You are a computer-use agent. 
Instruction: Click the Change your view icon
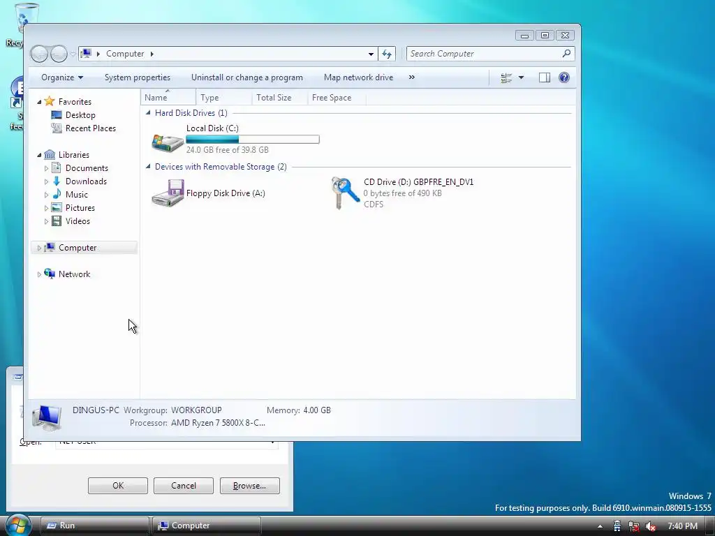[506, 78]
